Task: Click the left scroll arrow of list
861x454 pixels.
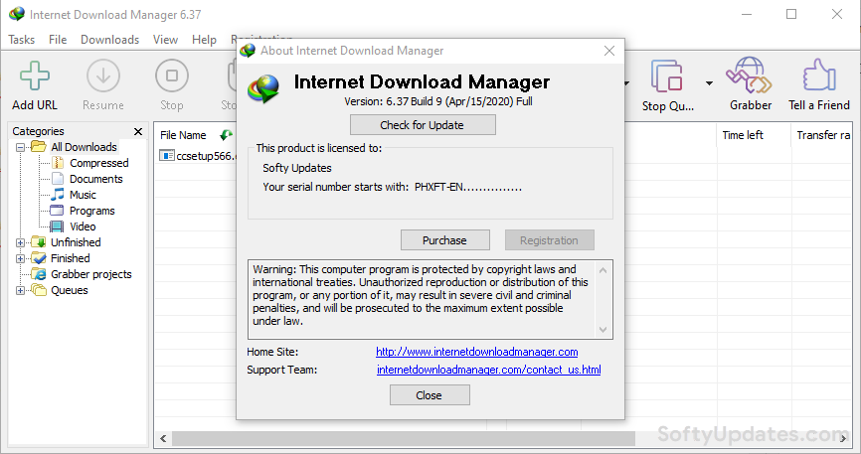Action: coord(163,438)
